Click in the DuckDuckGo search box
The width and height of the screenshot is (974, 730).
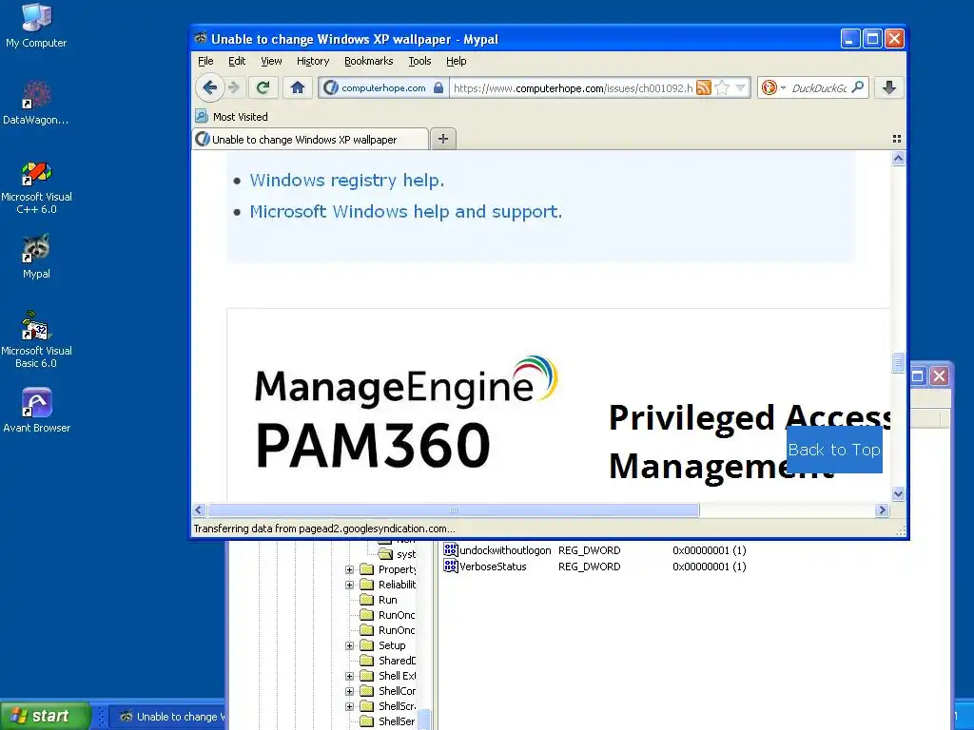(x=819, y=88)
